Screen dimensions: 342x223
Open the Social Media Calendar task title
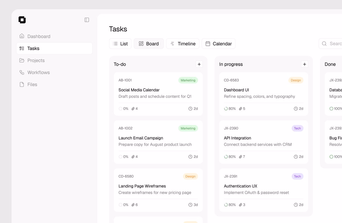point(139,90)
